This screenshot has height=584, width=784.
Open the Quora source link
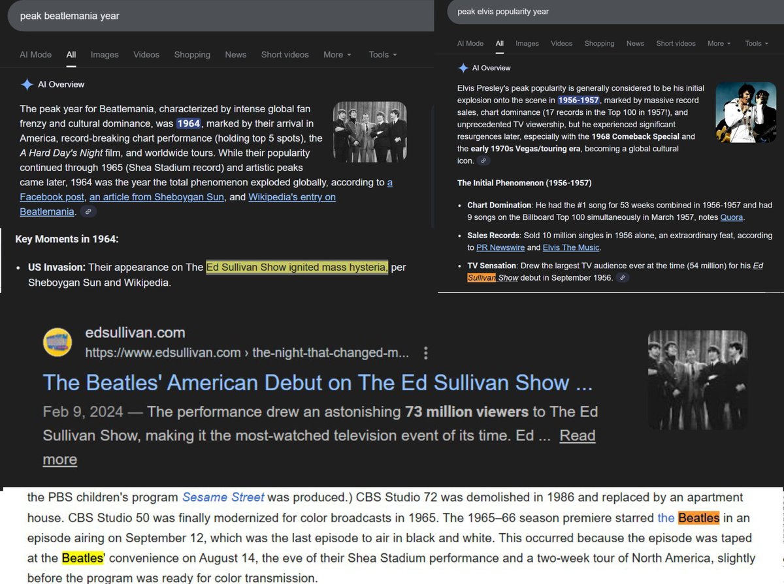732,217
